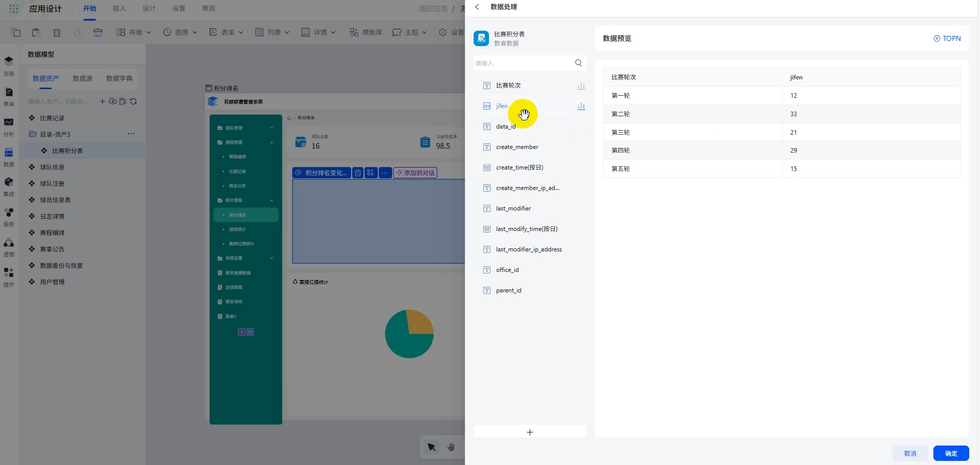This screenshot has width=980, height=465.
Task: Click the TOPN link in 数据预览
Action: coord(947,38)
